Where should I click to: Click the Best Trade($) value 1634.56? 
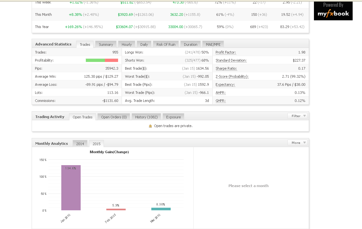click(x=203, y=69)
